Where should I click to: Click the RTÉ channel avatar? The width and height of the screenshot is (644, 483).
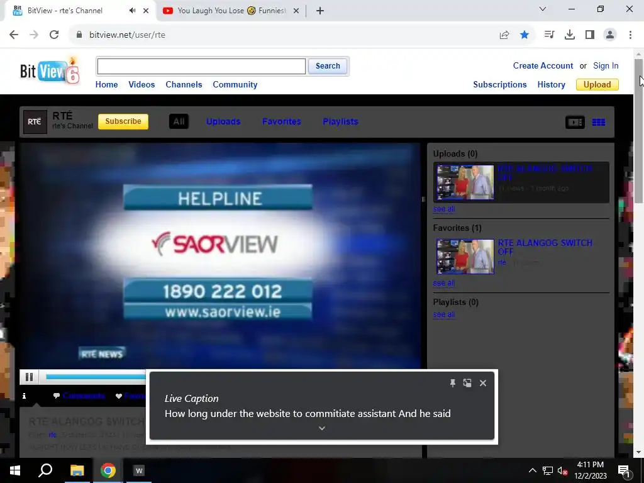[x=35, y=121]
